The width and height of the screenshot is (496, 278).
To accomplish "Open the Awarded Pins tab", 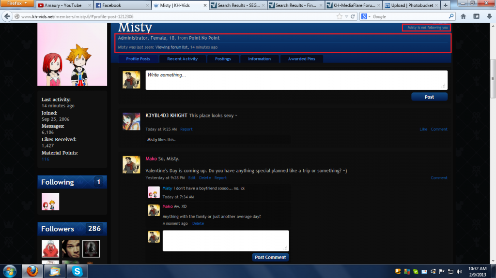I will tap(301, 59).
